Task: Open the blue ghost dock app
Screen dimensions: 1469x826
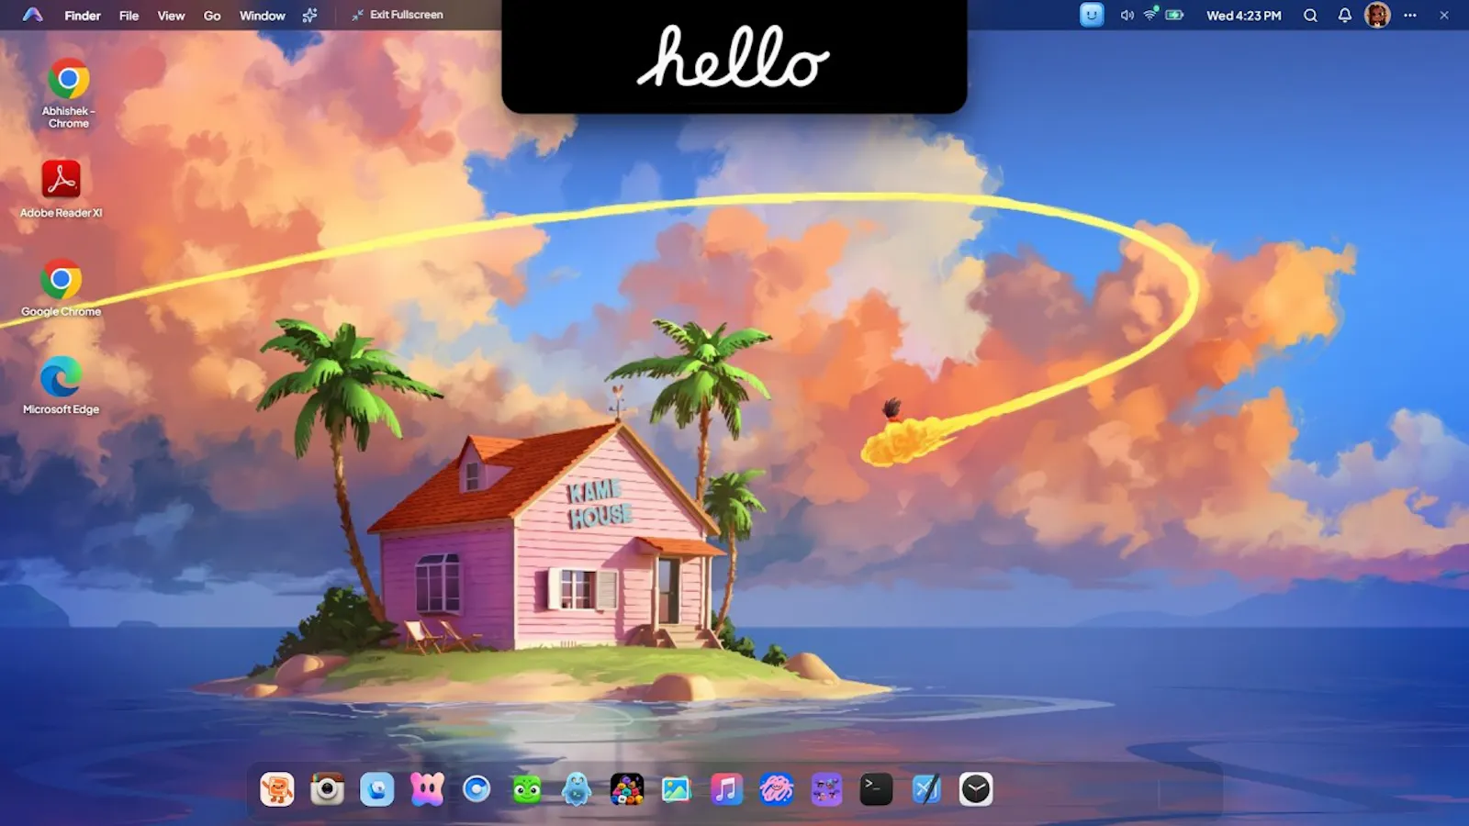Action: [577, 789]
